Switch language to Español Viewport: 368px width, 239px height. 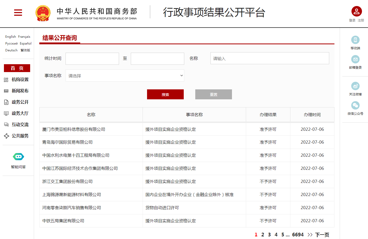click(26, 44)
